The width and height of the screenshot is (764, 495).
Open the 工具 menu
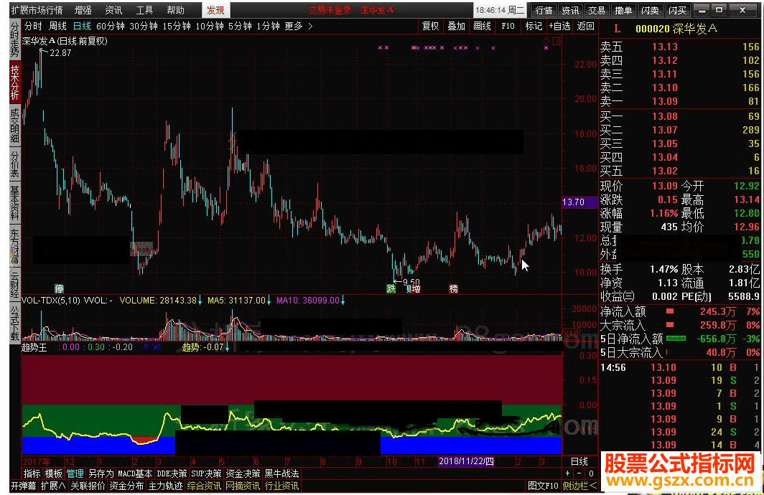pyautogui.click(x=144, y=10)
